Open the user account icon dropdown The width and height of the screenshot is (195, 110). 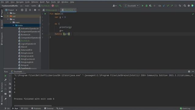coord(115,6)
